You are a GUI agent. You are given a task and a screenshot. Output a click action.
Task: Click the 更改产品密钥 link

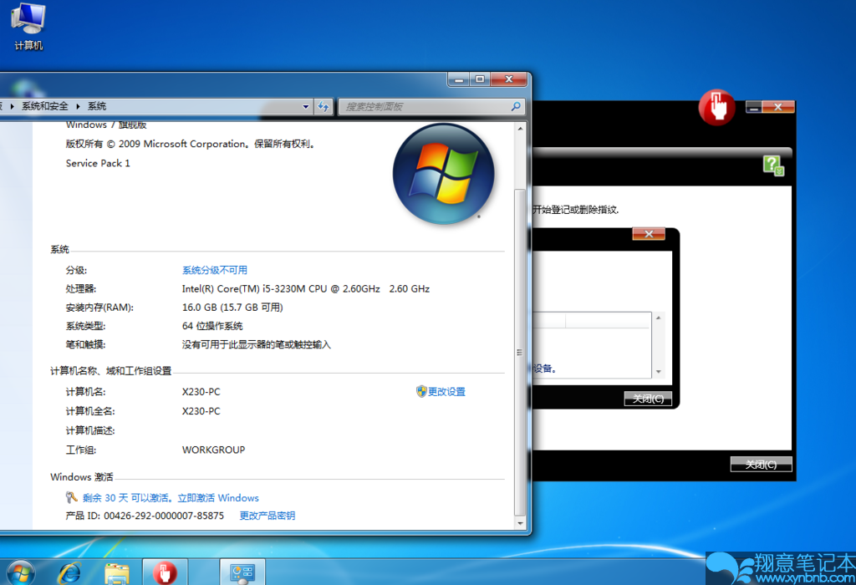267,516
